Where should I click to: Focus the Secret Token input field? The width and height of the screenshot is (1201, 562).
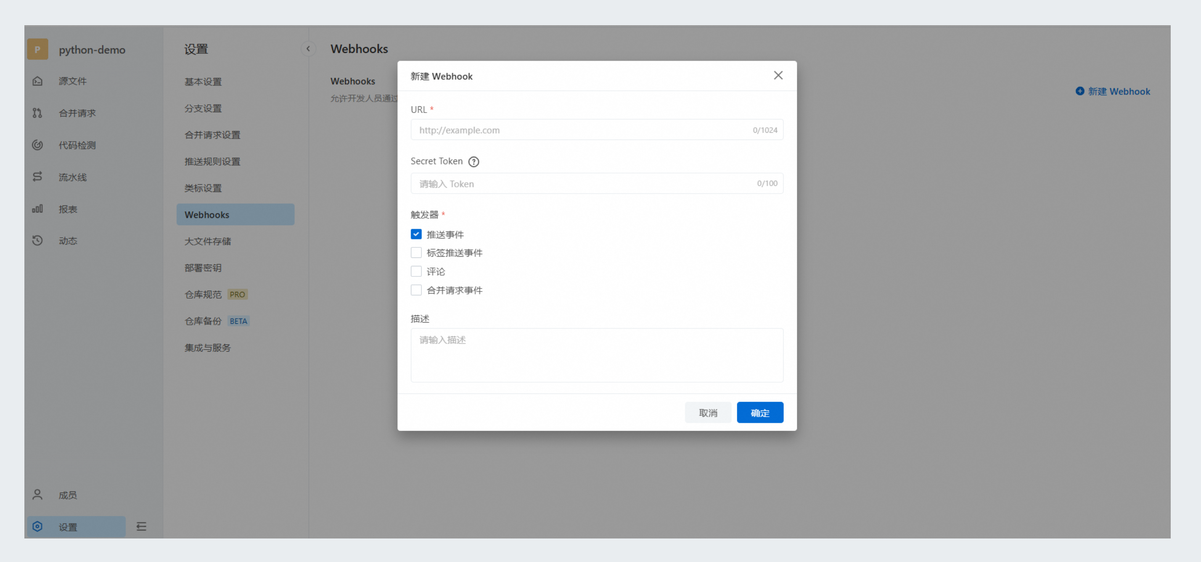(x=597, y=184)
